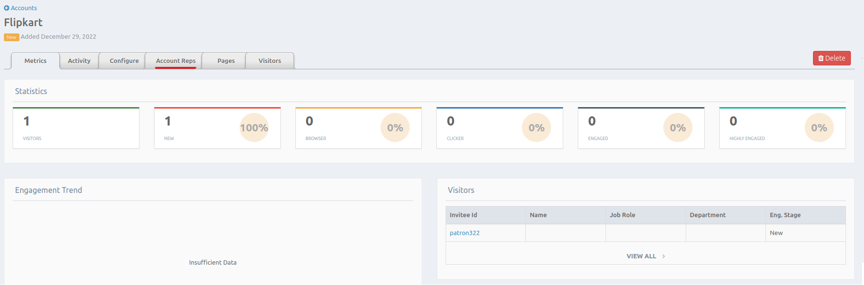
Task: Open the Activity tab
Action: 79,61
